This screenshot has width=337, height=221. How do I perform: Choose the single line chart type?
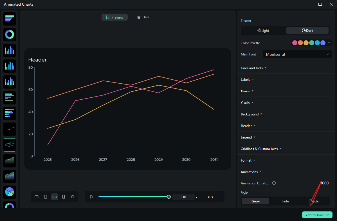click(x=9, y=129)
